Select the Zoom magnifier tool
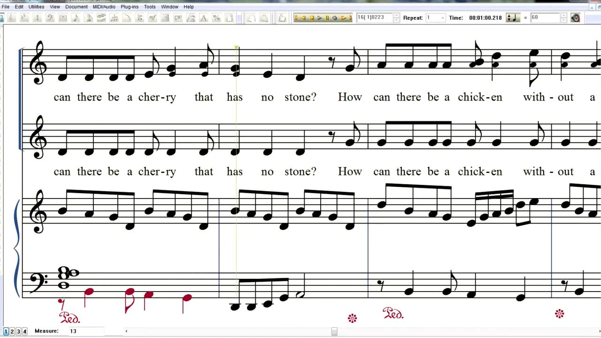 point(264,18)
